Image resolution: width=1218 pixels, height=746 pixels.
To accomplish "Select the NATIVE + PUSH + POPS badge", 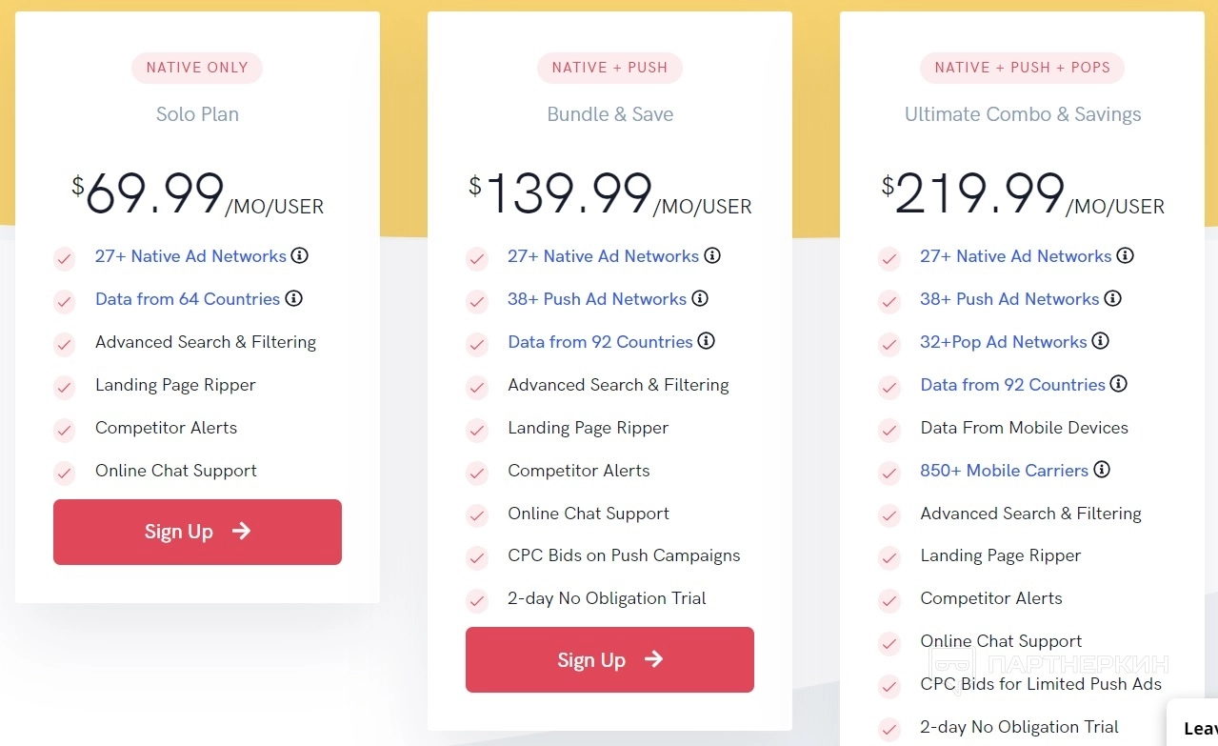I will (x=1022, y=68).
